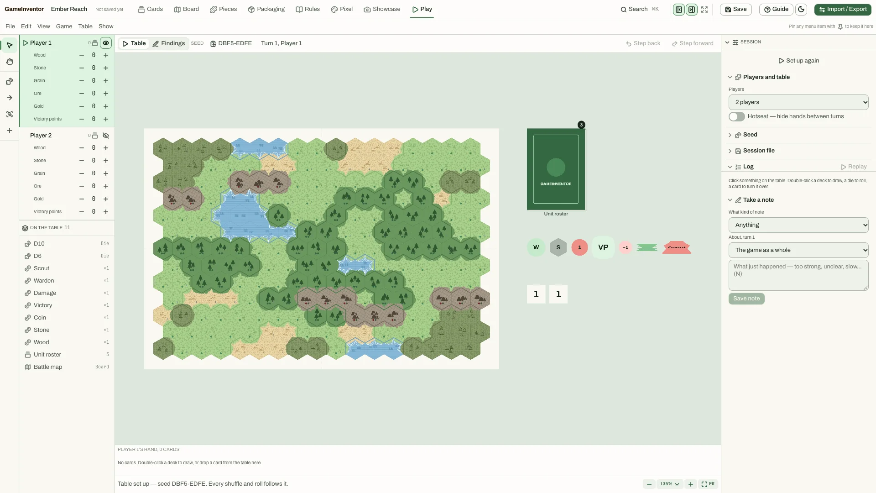Click the W wood token
Screen dimensions: 876x493
click(x=536, y=247)
